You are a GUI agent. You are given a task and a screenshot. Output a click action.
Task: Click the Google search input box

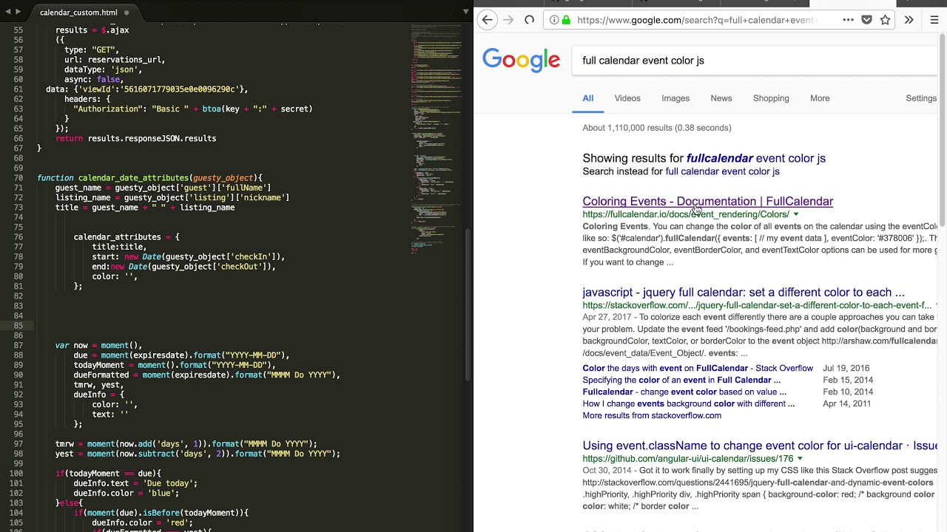pyautogui.click(x=755, y=61)
